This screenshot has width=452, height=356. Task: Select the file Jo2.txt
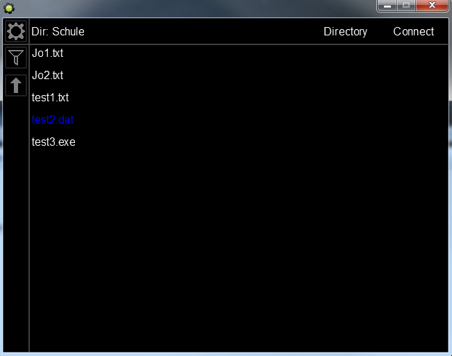coord(47,75)
